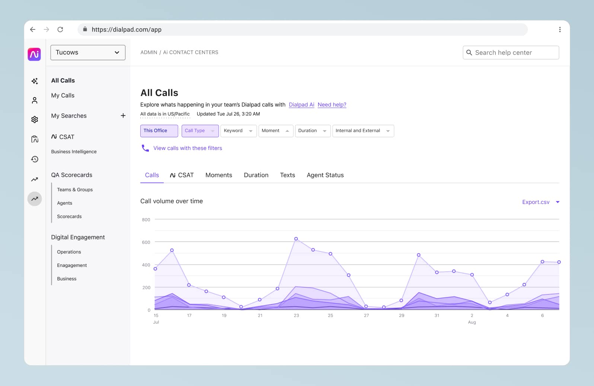Switch to the Agent Status tab
594x386 pixels.
coord(325,175)
